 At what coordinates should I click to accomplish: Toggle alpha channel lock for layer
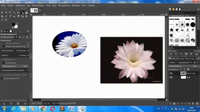188,69
